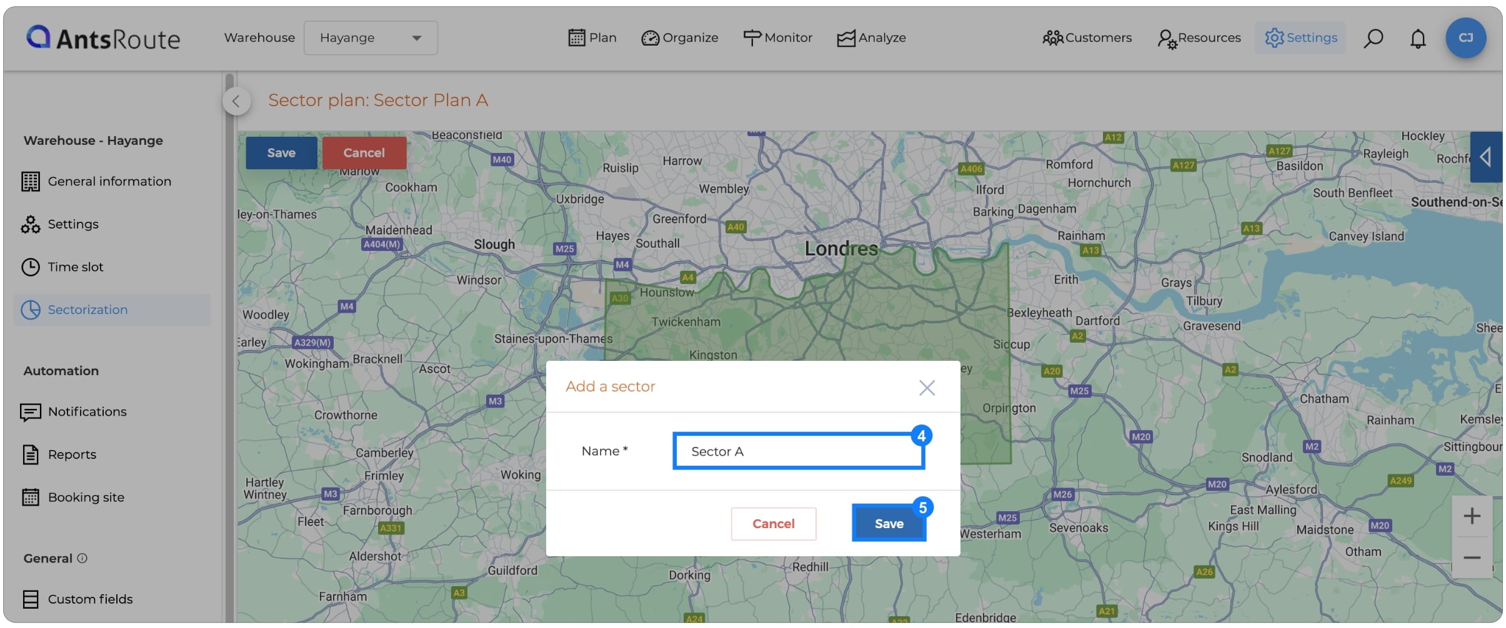Click the Sector plan: Sector Plan A title
The image size is (1506, 628).
click(x=378, y=101)
